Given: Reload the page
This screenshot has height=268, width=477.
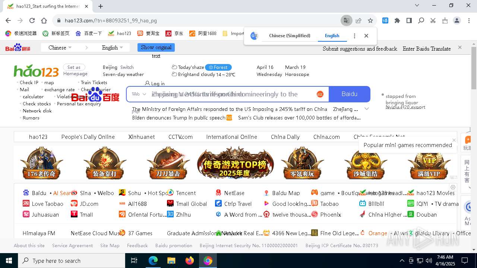Looking at the screenshot, I should click(x=32, y=20).
